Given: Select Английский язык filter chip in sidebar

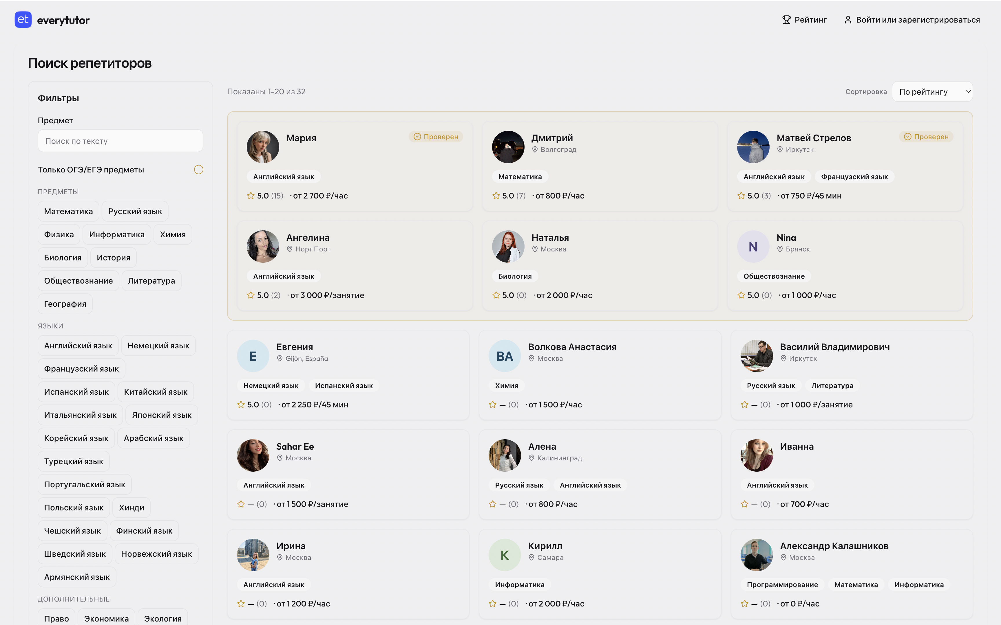Looking at the screenshot, I should [x=78, y=345].
